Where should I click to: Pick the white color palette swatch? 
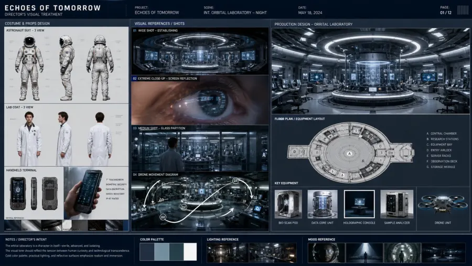pyautogui.click(x=190, y=251)
